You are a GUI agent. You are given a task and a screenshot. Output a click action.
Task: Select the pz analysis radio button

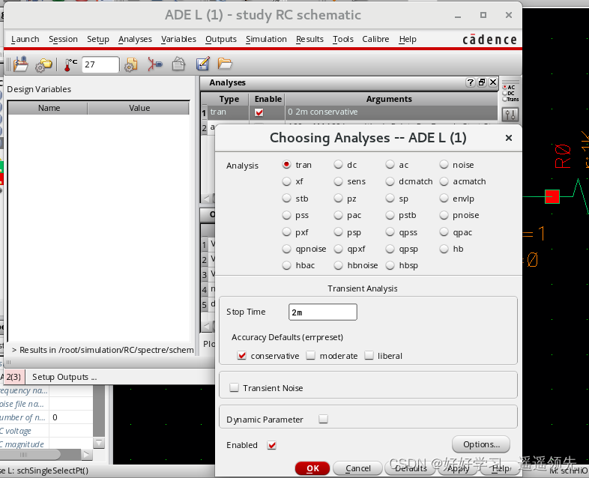pyautogui.click(x=339, y=199)
